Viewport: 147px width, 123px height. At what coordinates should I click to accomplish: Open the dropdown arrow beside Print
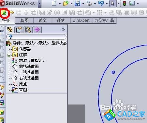click(x=95, y=4)
